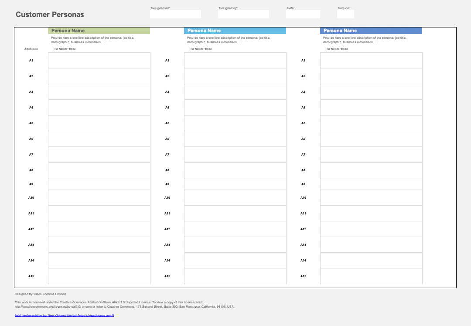Screen dimensions: 471x326
Task: Select the A12 description cell in first persona
Action: 99,229
